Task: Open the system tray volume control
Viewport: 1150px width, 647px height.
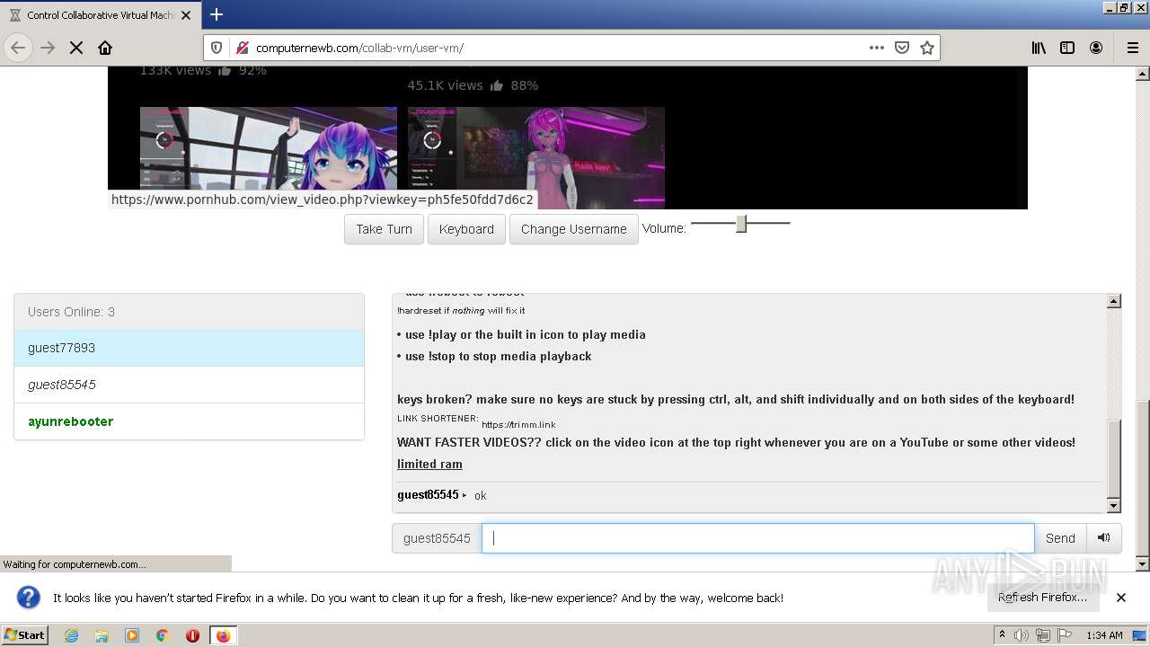Action: click(1022, 635)
